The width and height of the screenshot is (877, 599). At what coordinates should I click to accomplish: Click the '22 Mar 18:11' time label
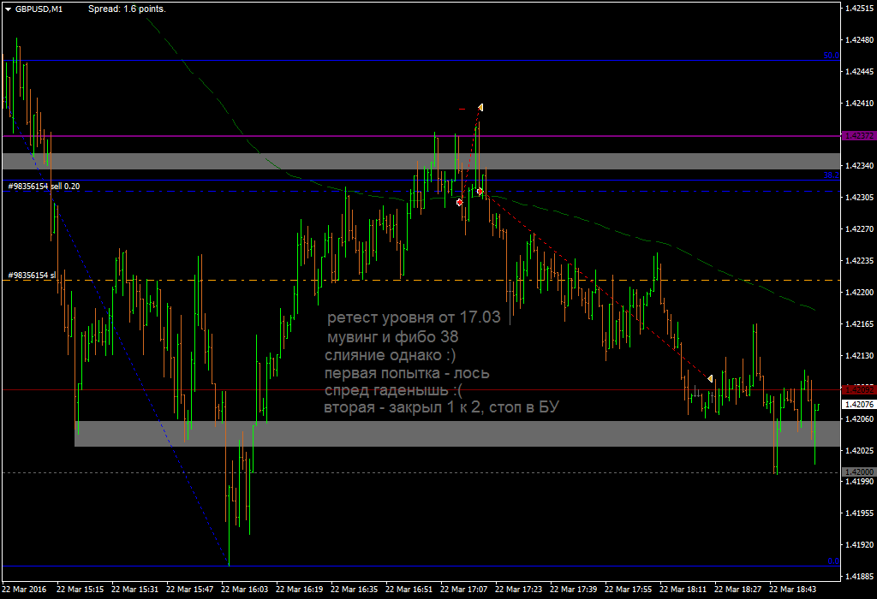pos(683,589)
